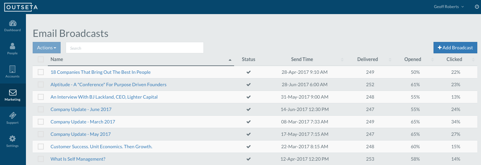Select the Marketing envelope icon

[13, 93]
